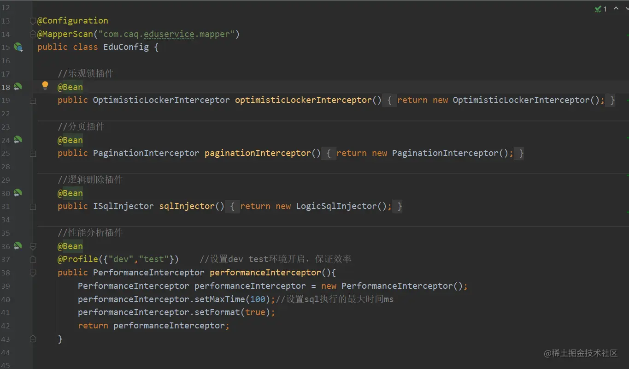Click line number 44 in the gutter
This screenshot has width=629, height=369.
[x=6, y=352]
